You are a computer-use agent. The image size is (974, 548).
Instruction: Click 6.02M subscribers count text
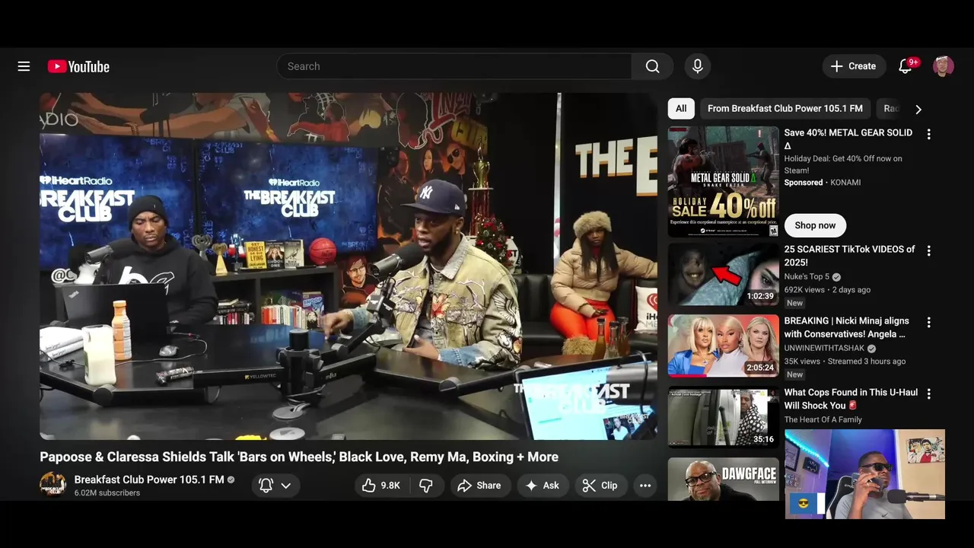click(107, 493)
